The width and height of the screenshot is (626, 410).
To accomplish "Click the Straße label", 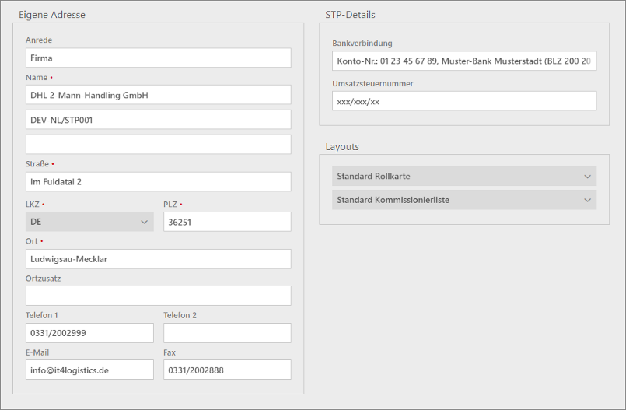I will click(37, 163).
